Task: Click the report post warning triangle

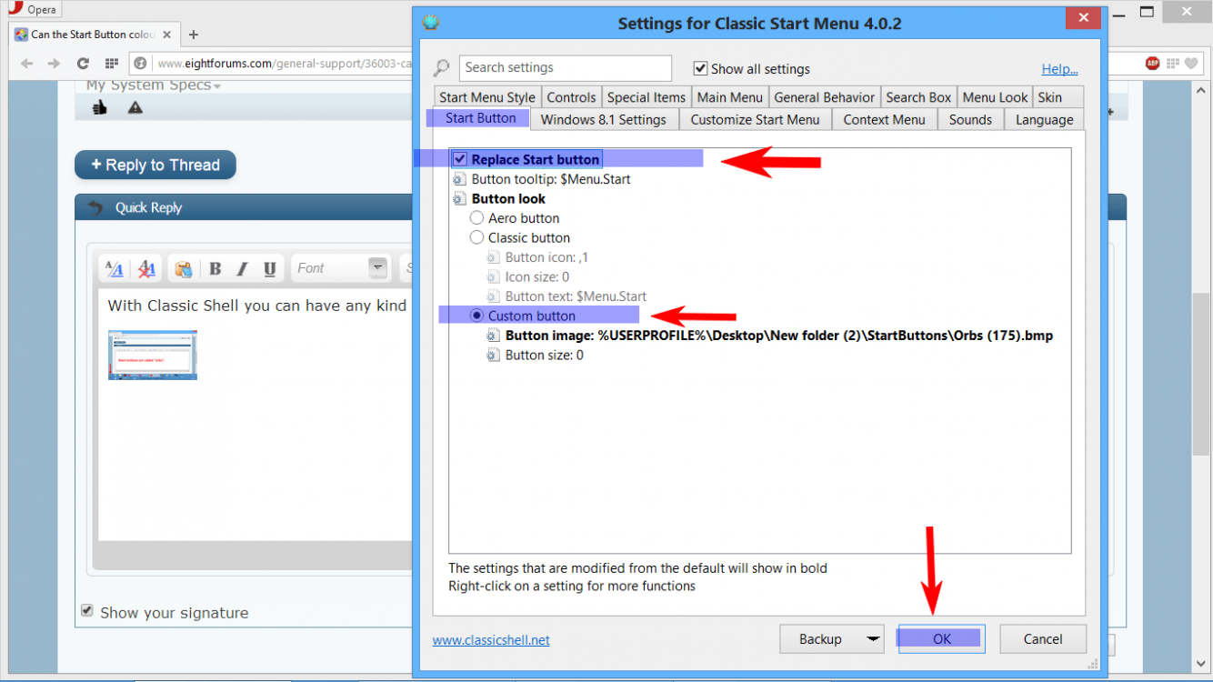Action: click(x=135, y=107)
